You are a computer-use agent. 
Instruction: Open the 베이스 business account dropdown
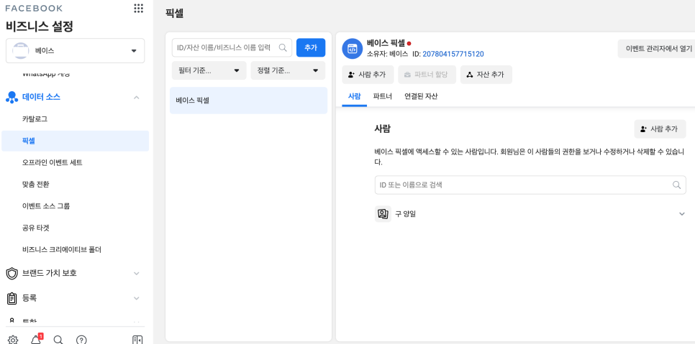pos(76,51)
